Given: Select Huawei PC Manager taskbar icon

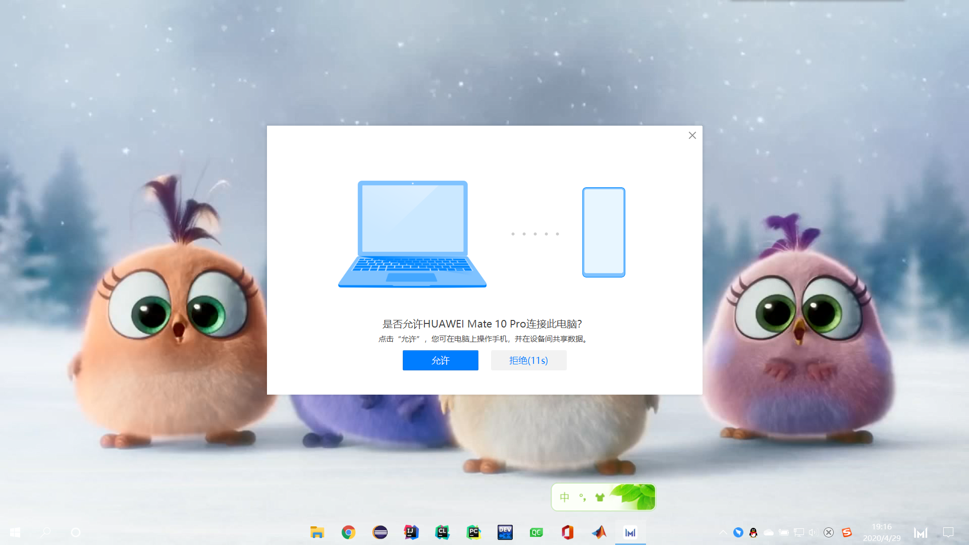Looking at the screenshot, I should (x=630, y=532).
